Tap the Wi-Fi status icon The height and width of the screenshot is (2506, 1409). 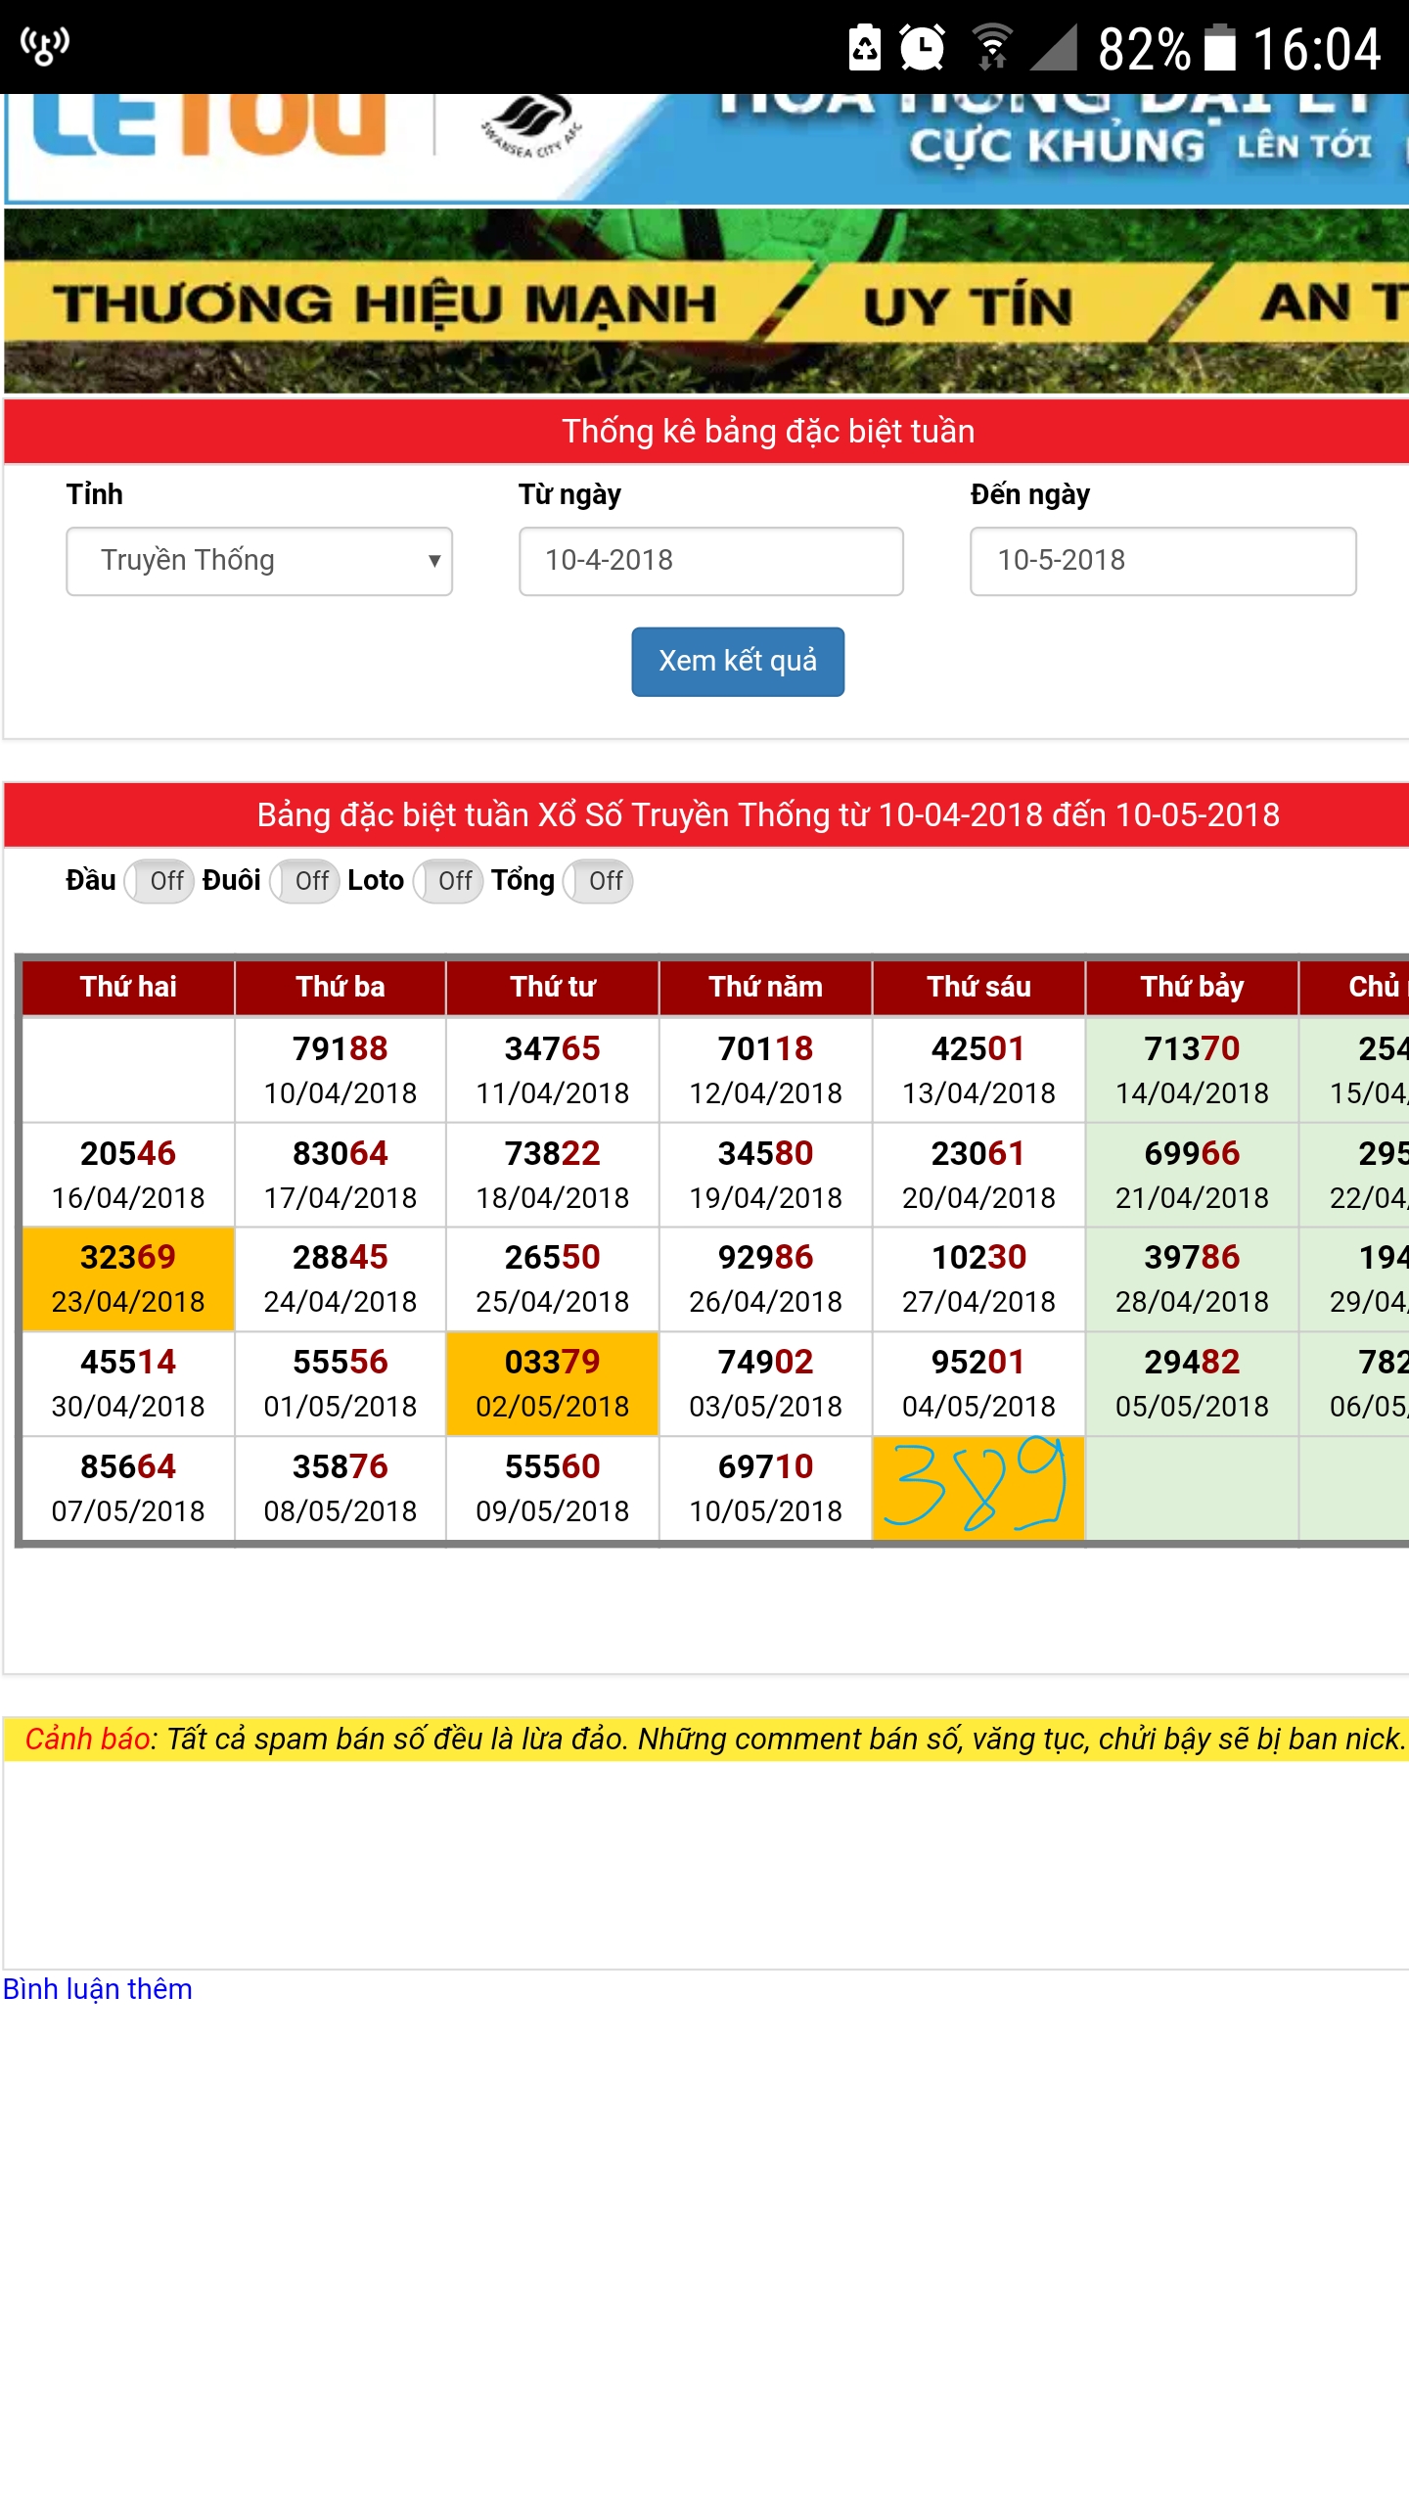click(x=991, y=47)
